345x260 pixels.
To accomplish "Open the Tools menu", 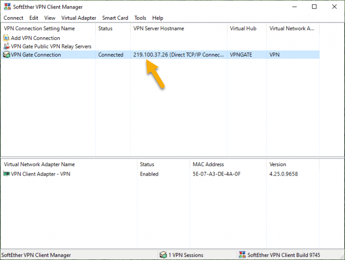I will (140, 18).
